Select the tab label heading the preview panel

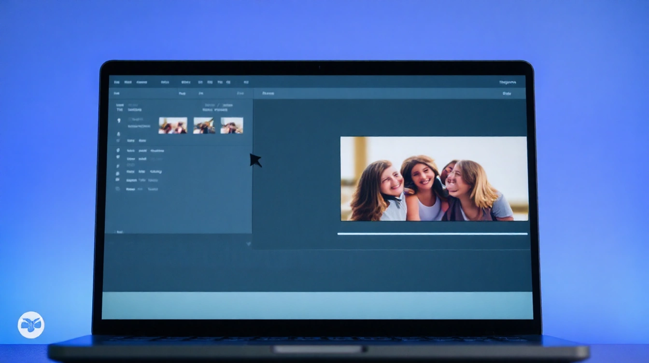tap(268, 93)
